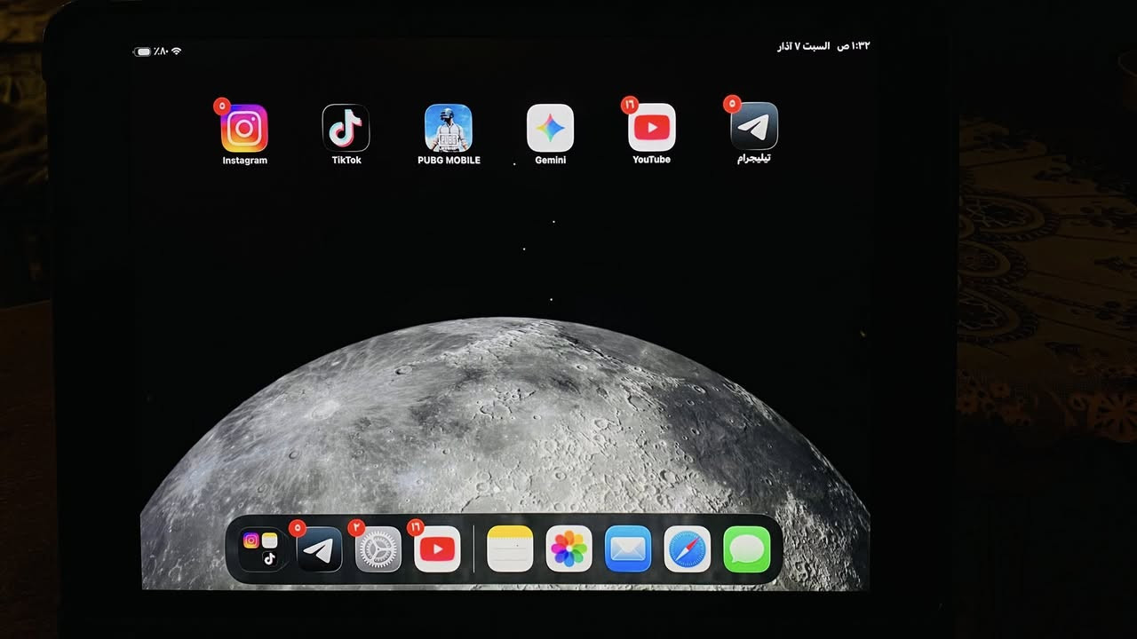
Task: Tap the date text in status bar
Action: click(x=804, y=46)
